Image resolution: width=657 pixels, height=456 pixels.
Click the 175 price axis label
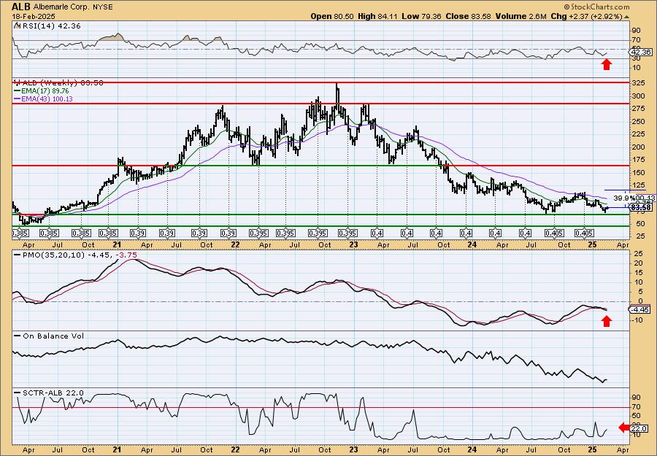[638, 160]
